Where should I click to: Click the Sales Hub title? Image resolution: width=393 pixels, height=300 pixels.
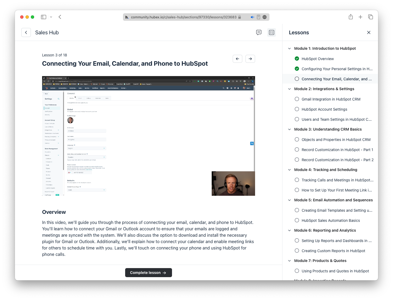point(47,32)
